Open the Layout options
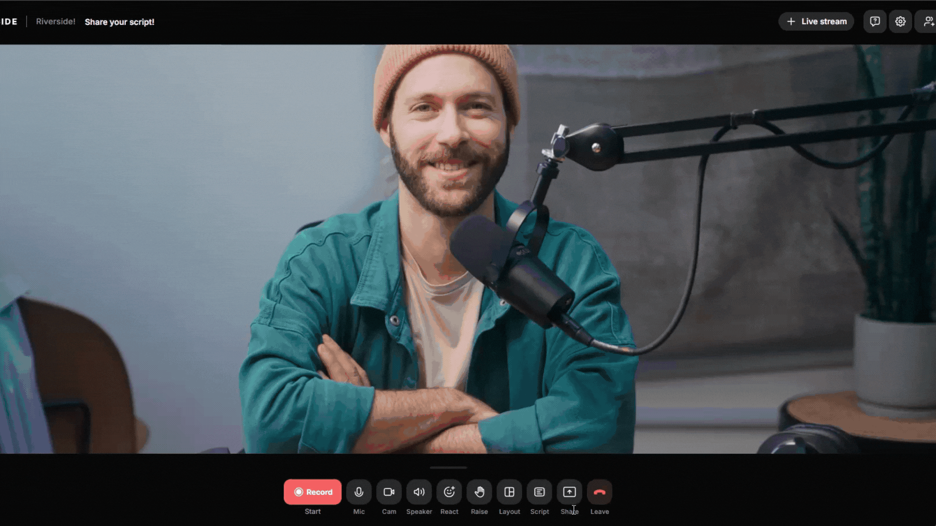This screenshot has height=526, width=936. 509,492
